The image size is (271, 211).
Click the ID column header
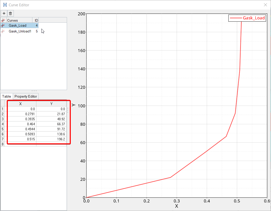coord(36,20)
